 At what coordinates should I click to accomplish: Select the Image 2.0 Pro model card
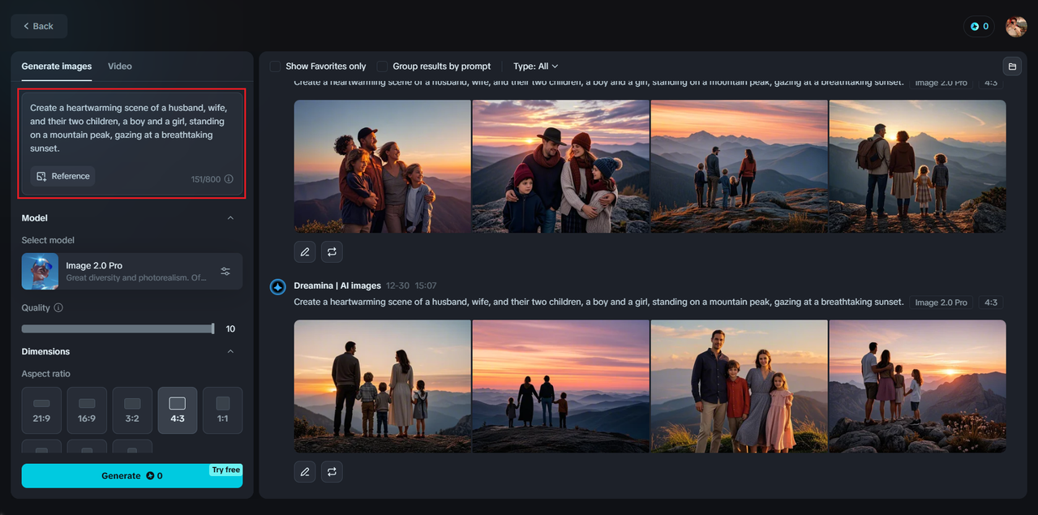click(x=132, y=271)
